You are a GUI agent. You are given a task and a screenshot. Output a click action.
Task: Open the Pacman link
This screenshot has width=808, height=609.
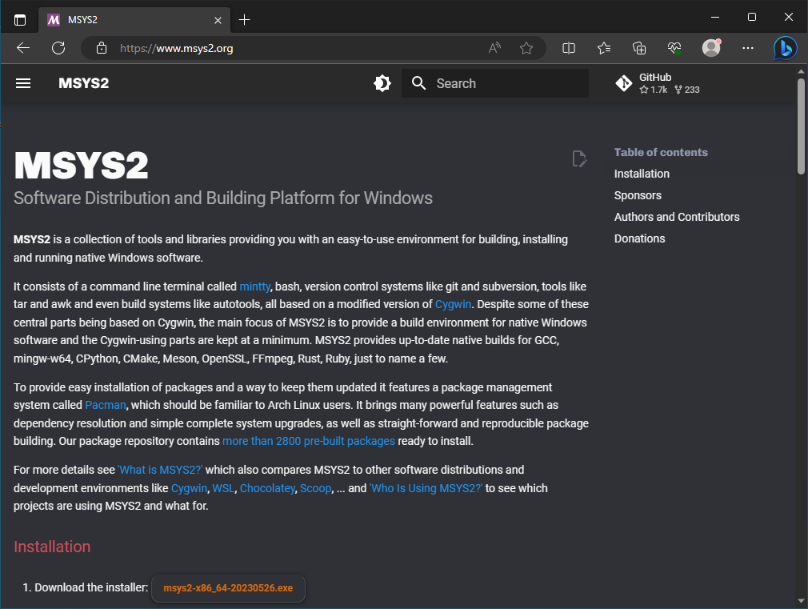[x=105, y=405]
